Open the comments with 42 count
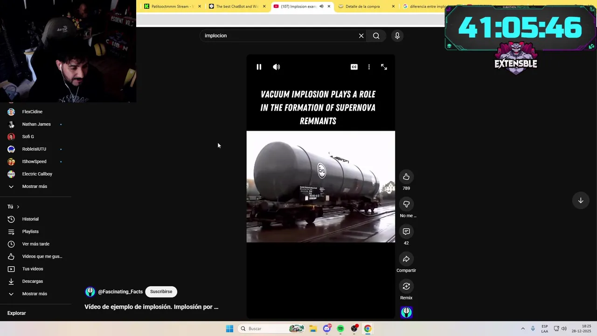The width and height of the screenshot is (597, 336). 406,231
